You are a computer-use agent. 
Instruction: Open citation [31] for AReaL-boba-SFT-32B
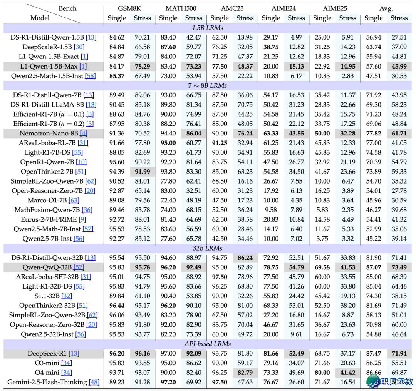[x=86, y=277]
